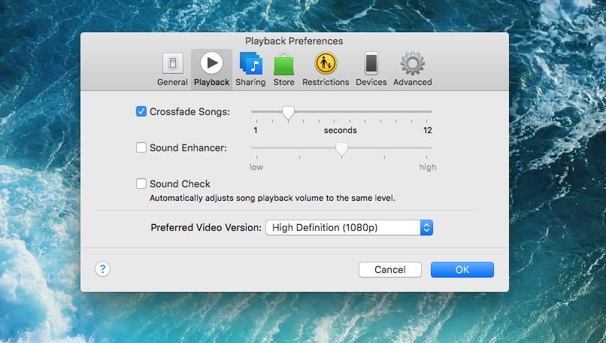
Task: Select the Playback play-button icon
Action: 211,63
